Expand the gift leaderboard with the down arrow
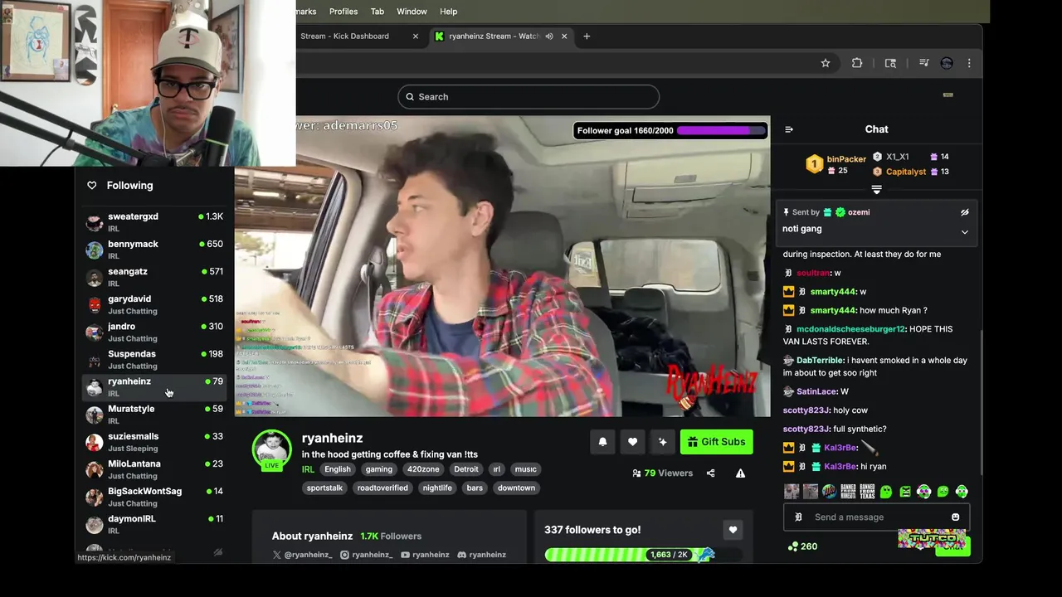 876,190
